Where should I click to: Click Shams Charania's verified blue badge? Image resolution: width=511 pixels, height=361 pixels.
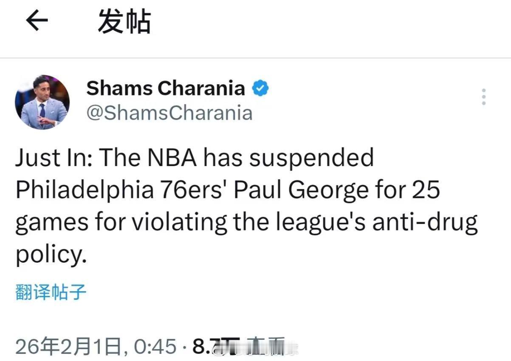[260, 88]
